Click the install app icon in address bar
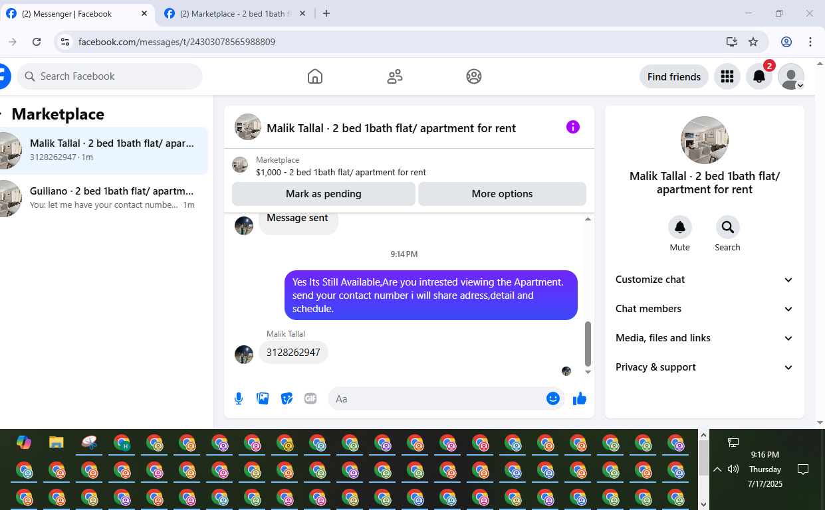 (732, 42)
